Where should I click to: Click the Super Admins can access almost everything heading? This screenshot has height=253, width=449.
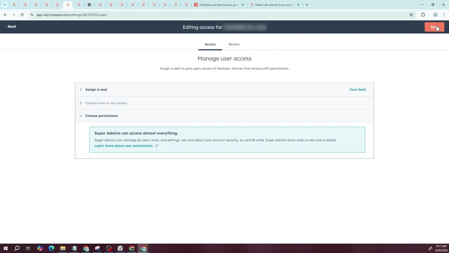[x=136, y=133]
